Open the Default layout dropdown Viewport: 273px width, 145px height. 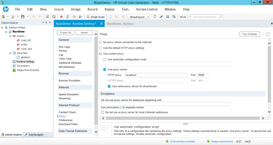[x=139, y=17]
